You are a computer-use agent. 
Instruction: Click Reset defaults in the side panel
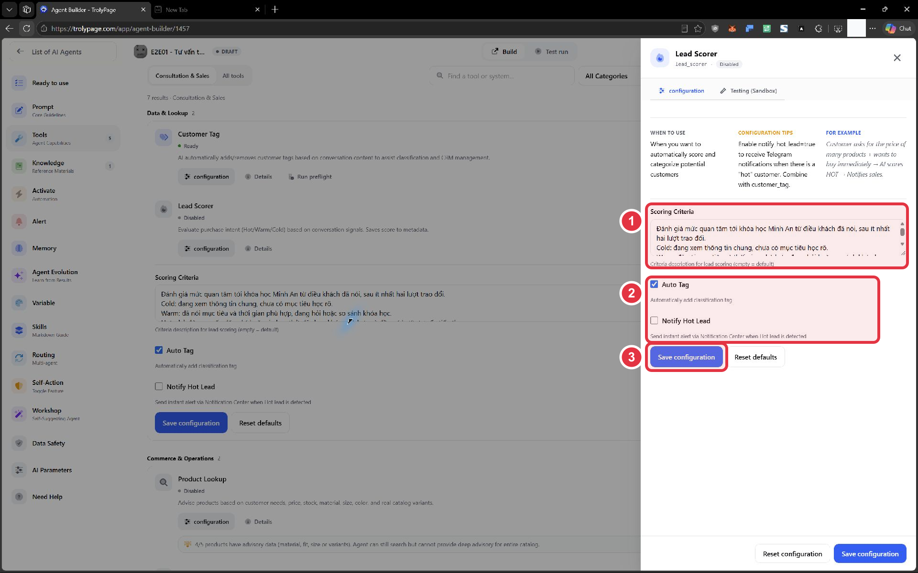(x=755, y=357)
